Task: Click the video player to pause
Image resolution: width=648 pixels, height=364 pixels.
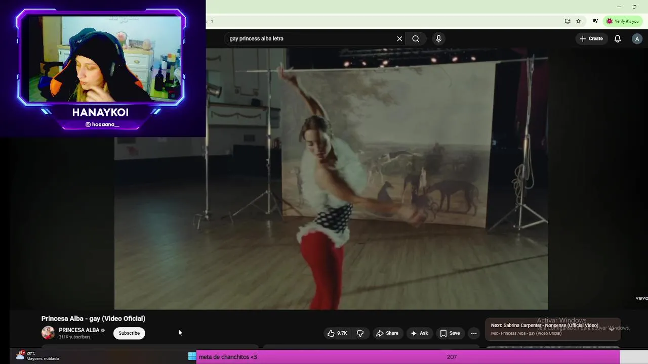Action: 331,179
